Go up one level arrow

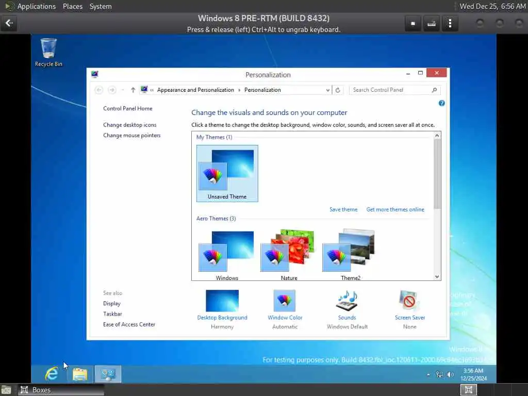pyautogui.click(x=133, y=90)
